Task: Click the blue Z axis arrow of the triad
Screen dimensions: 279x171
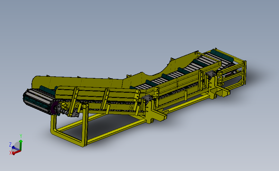Action: tap(15, 148)
